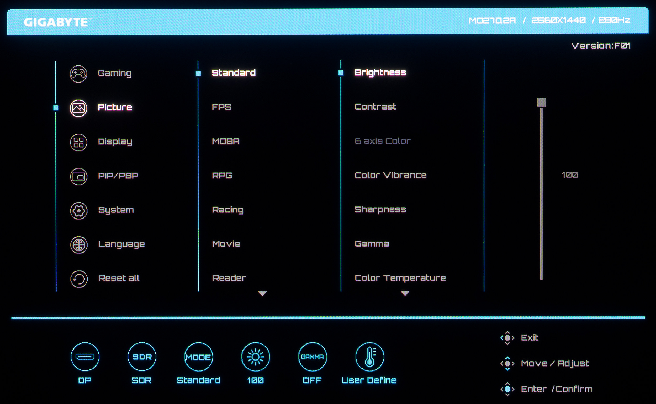Select the Movie picture mode
This screenshot has height=404, width=656.
[226, 244]
